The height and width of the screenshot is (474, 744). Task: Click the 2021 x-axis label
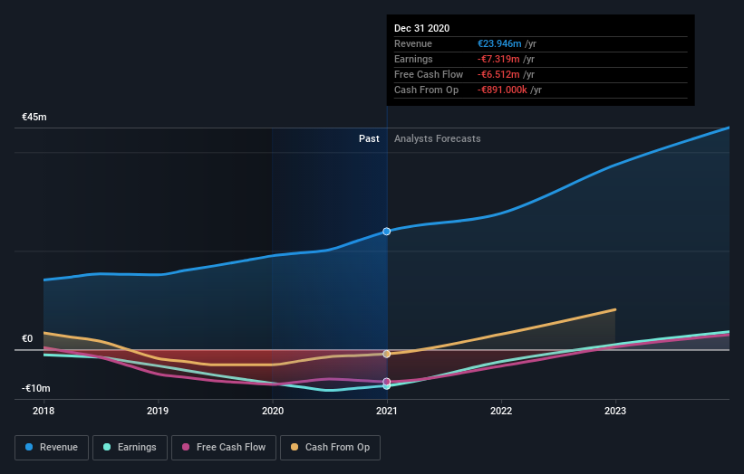[387, 411]
